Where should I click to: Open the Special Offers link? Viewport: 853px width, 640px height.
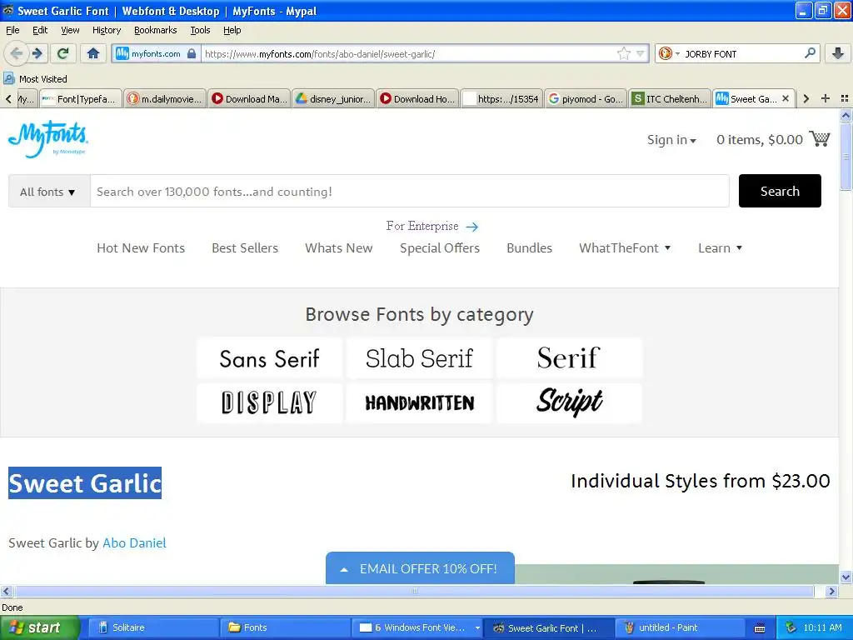tap(440, 248)
